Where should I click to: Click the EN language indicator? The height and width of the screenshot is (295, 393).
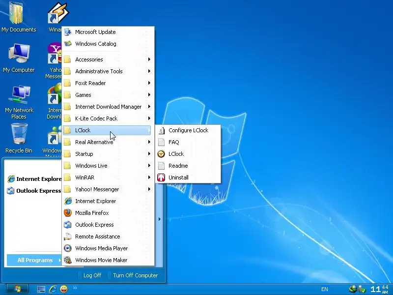click(325, 289)
